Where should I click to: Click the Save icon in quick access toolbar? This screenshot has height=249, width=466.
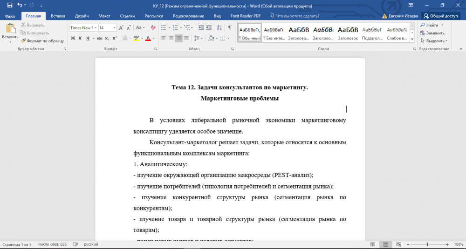tap(9, 6)
